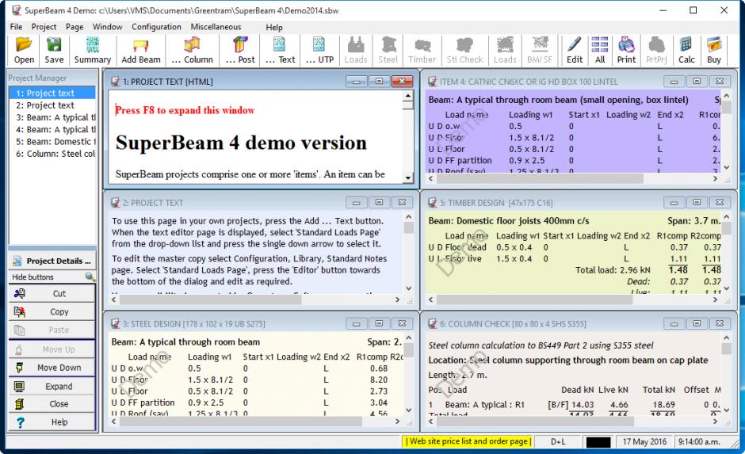Select '1: Project text' in Project Manager

tap(52, 93)
